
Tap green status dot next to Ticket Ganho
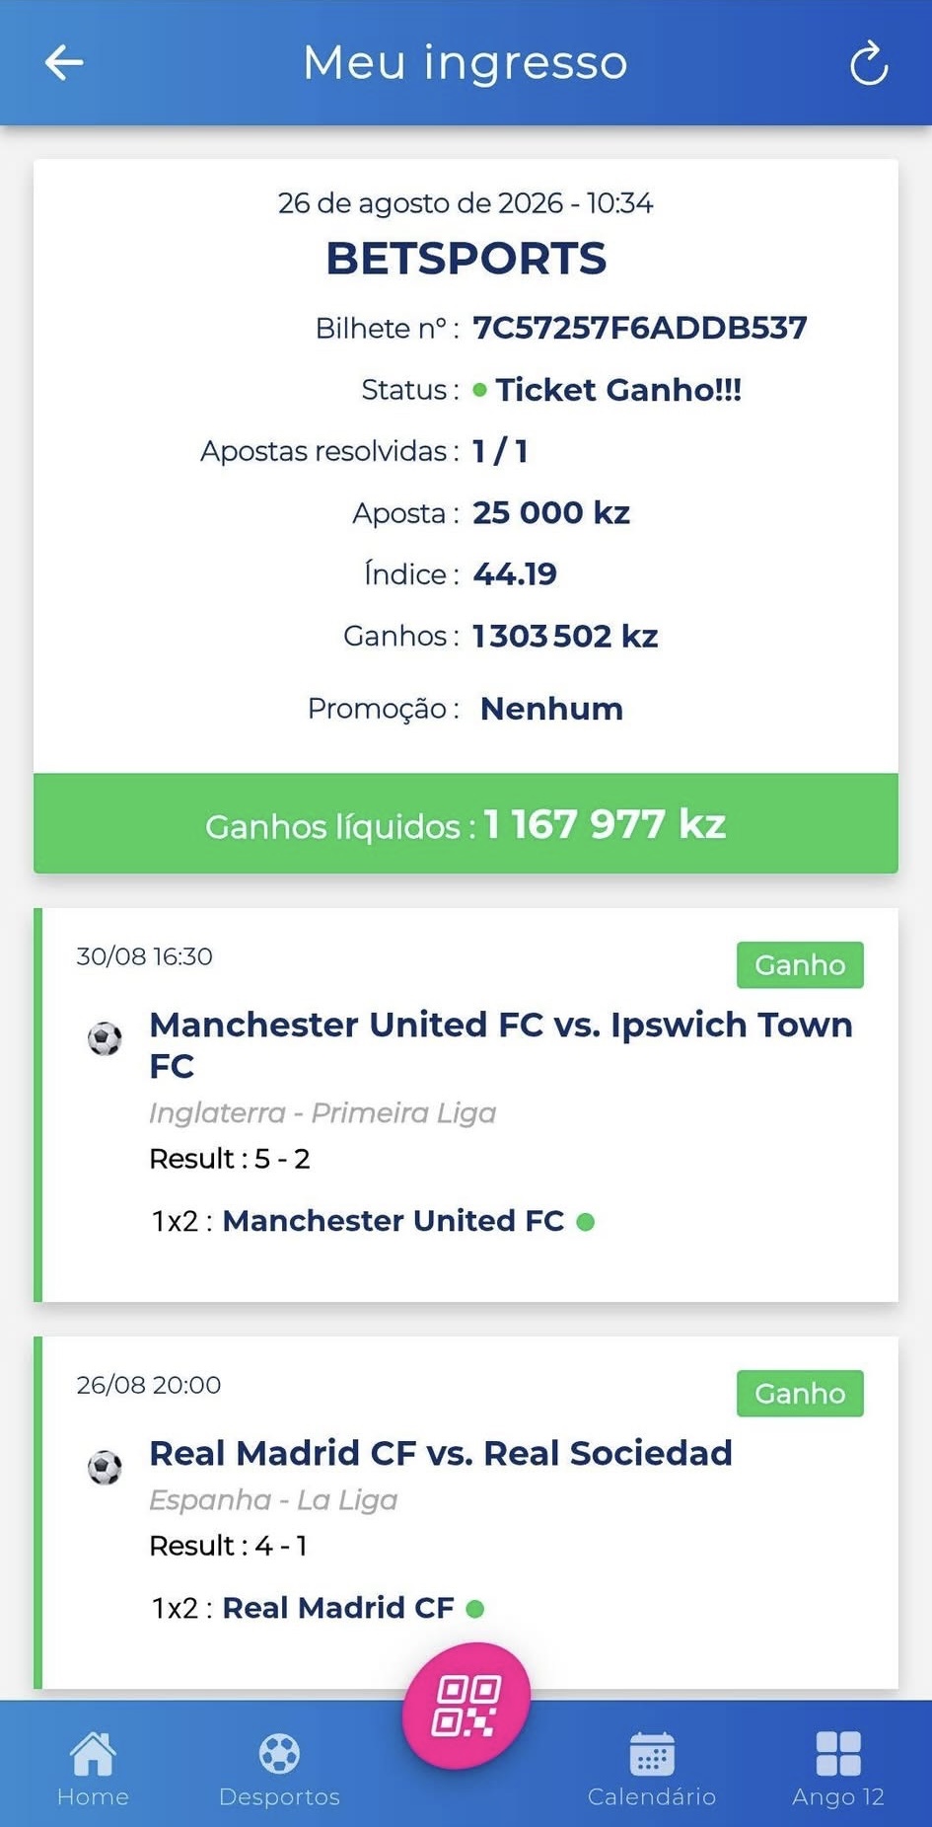pos(480,390)
